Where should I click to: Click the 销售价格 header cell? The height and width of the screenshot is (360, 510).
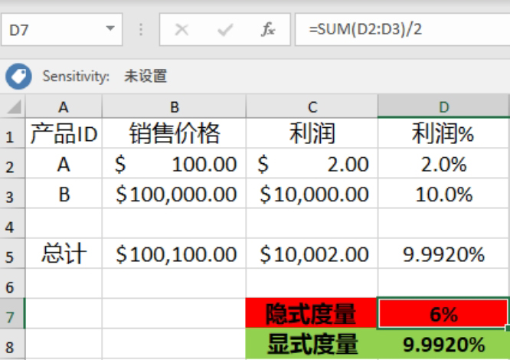pyautogui.click(x=174, y=135)
